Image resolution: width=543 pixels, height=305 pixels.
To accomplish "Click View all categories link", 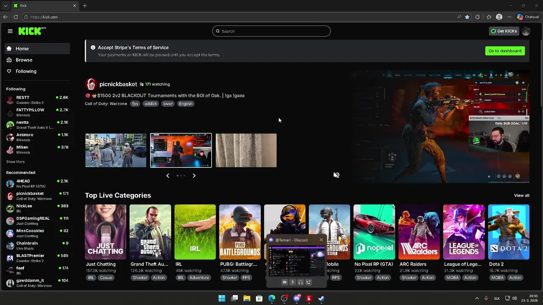I will 521,195.
